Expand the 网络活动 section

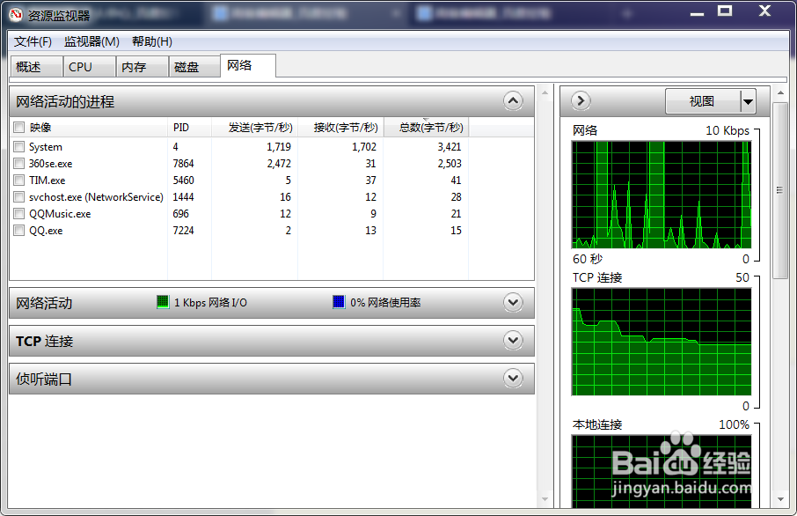point(513,303)
